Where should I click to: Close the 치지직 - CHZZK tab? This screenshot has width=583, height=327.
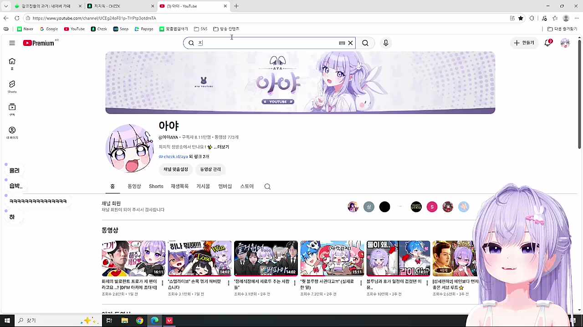point(153,6)
